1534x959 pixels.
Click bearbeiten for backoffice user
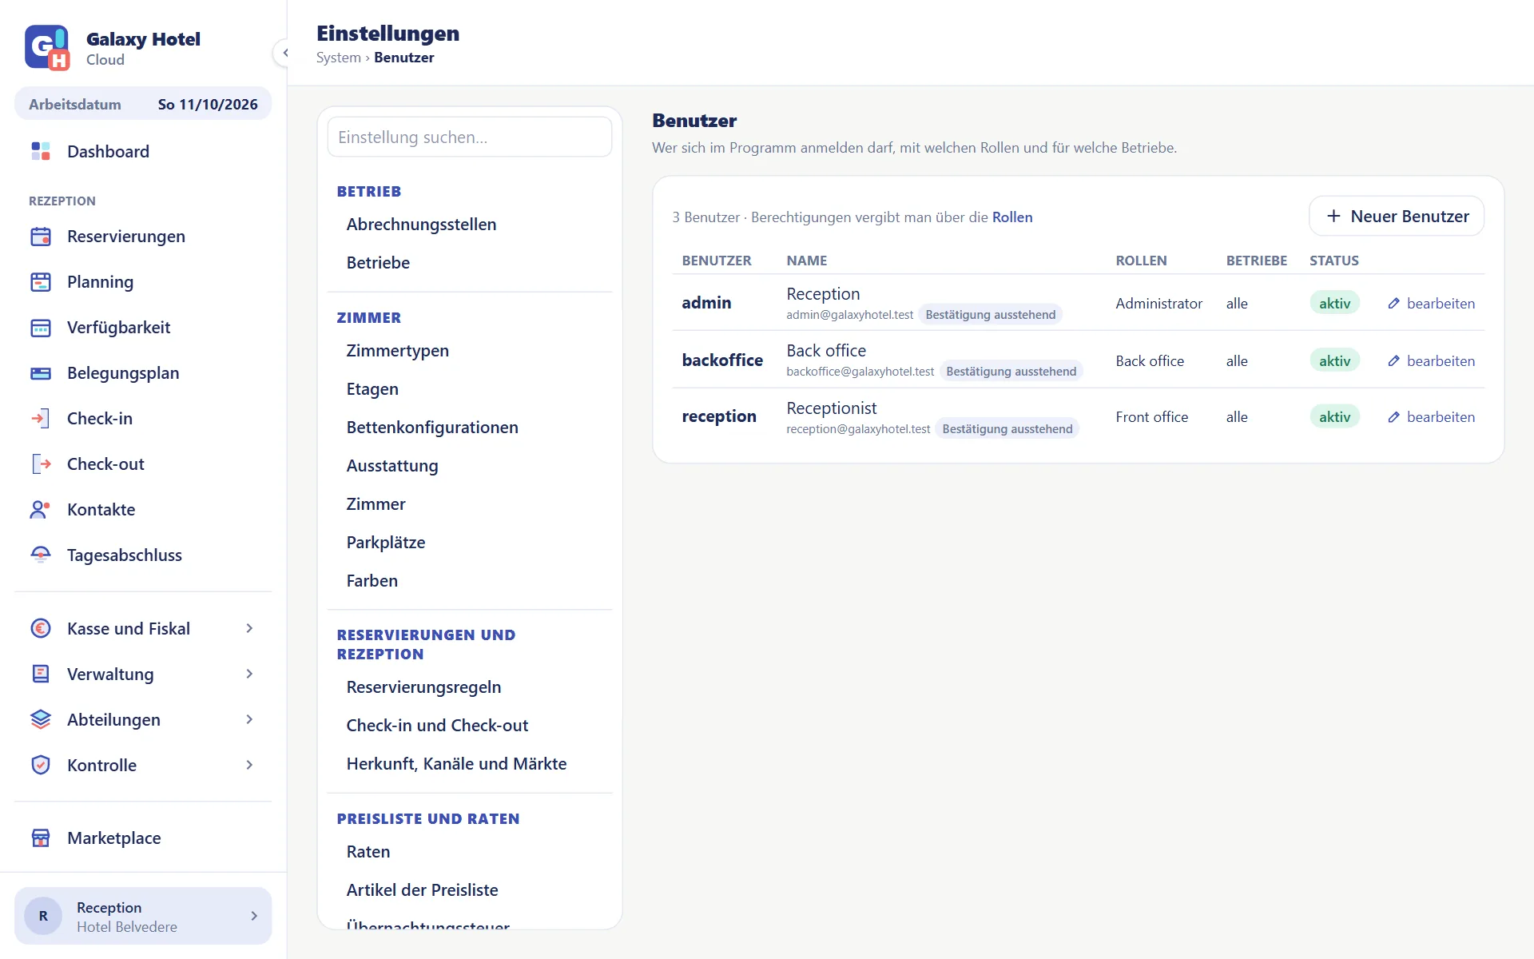point(1432,361)
